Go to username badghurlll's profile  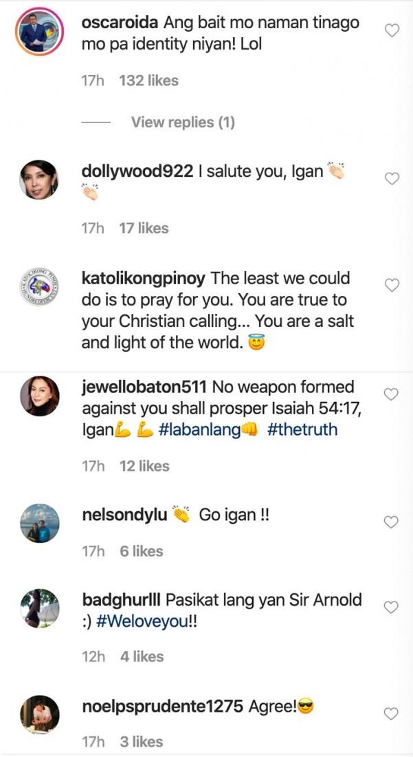(x=122, y=599)
